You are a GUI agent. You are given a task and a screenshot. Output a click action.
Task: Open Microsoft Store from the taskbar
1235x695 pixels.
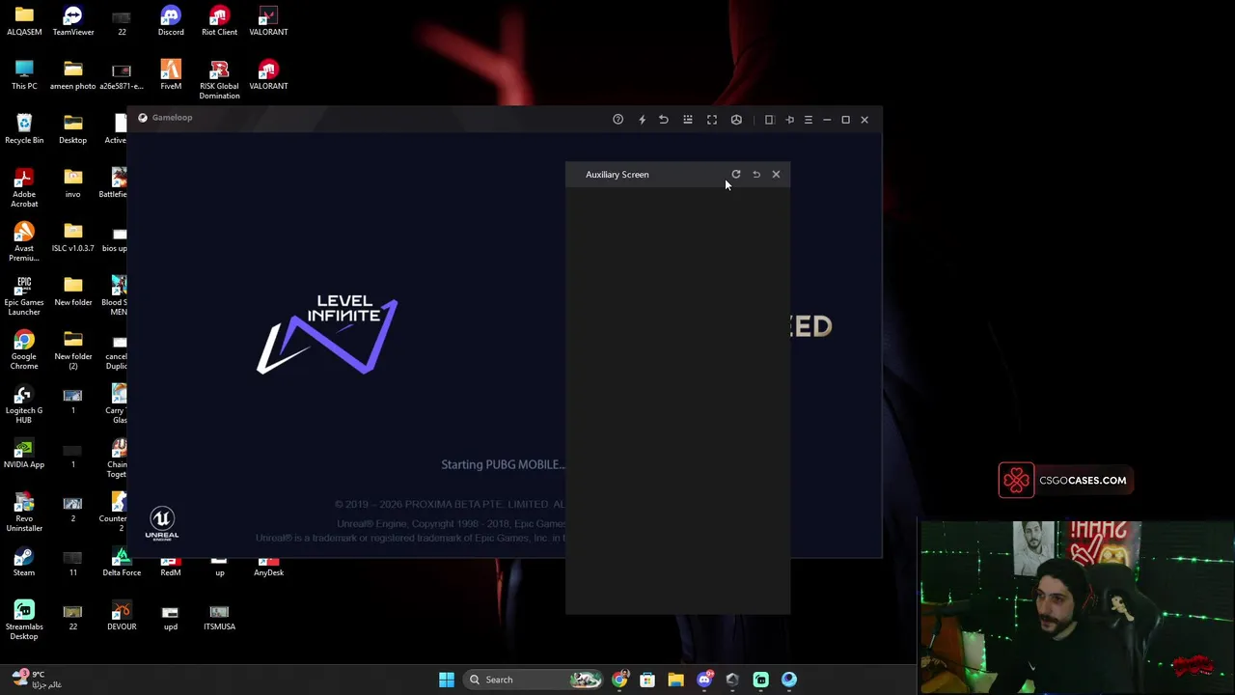[647, 680]
